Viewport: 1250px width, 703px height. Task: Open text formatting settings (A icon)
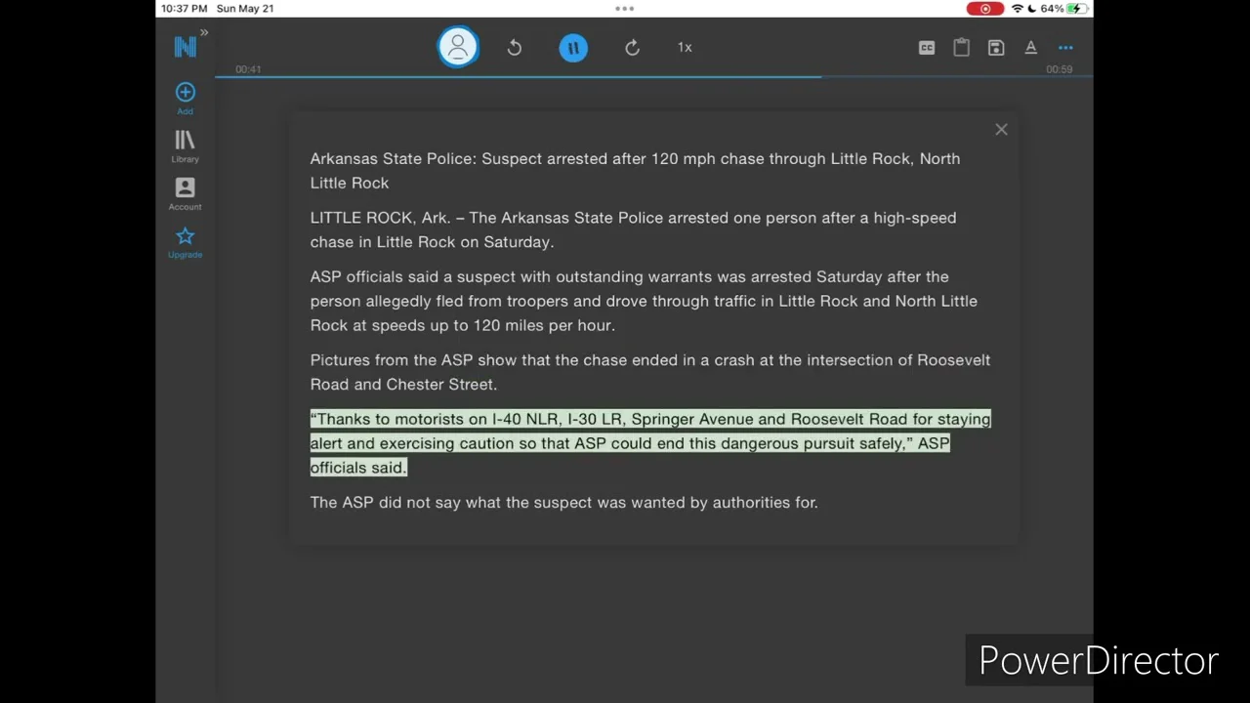pos(1030,47)
